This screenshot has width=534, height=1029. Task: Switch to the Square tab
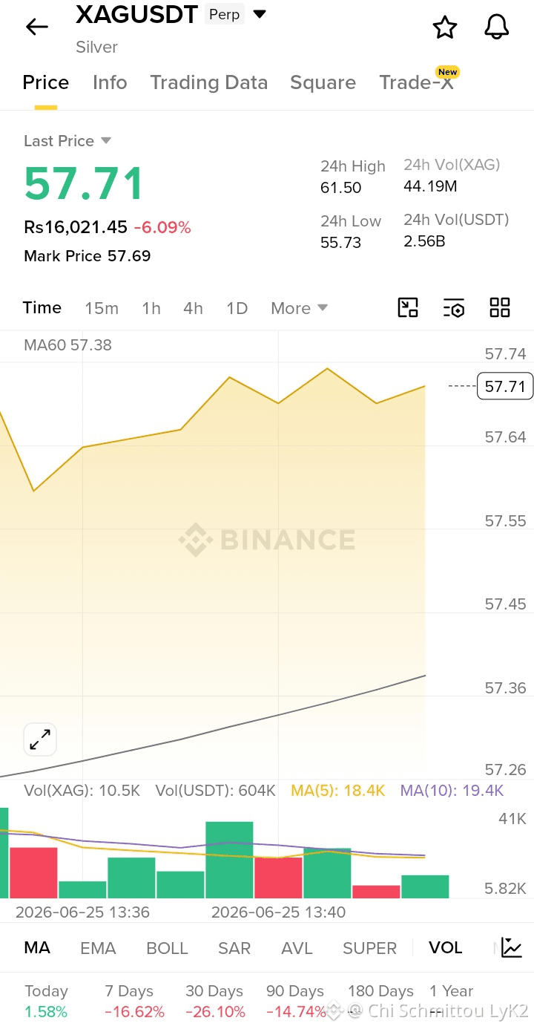tap(323, 82)
